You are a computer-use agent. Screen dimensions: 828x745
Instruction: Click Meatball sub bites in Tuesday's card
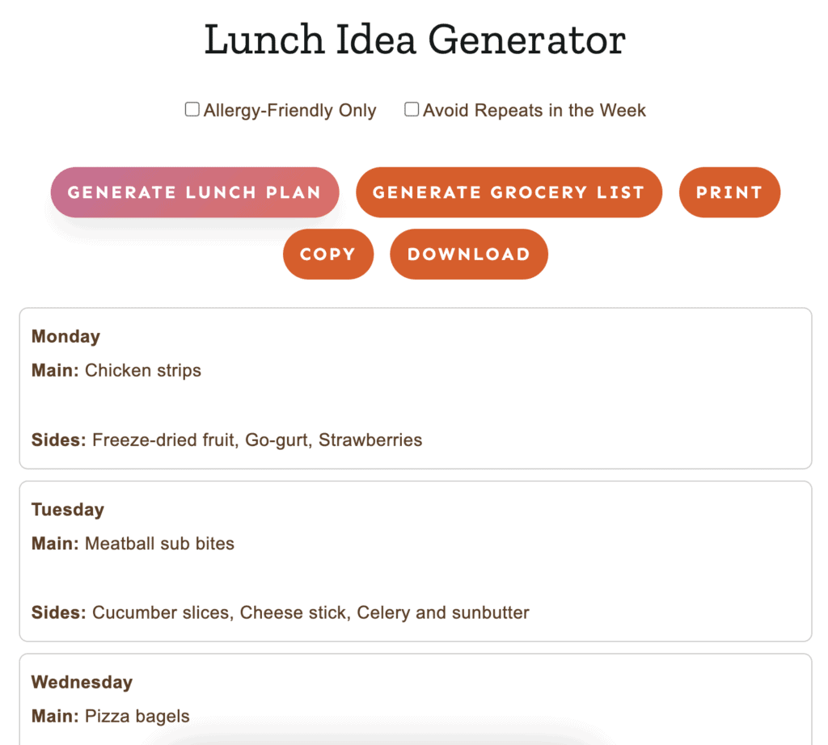pos(159,544)
